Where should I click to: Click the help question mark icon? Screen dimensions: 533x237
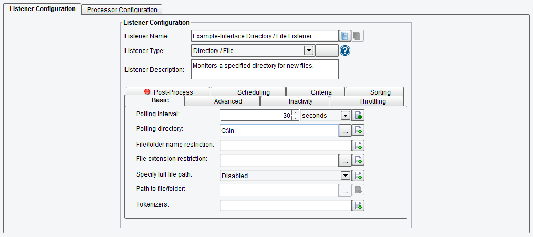(x=345, y=51)
